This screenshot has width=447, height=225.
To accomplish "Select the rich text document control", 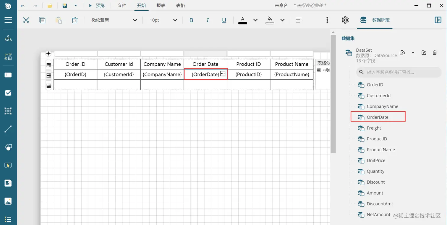I will [x=8, y=183].
